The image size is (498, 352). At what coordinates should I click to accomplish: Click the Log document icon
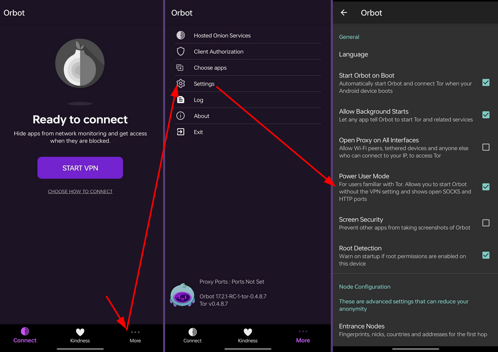point(181,100)
